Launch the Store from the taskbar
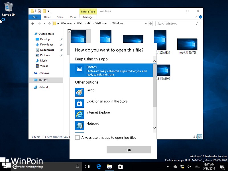Screen dimensions: 228x171 pyautogui.click(x=120, y=166)
